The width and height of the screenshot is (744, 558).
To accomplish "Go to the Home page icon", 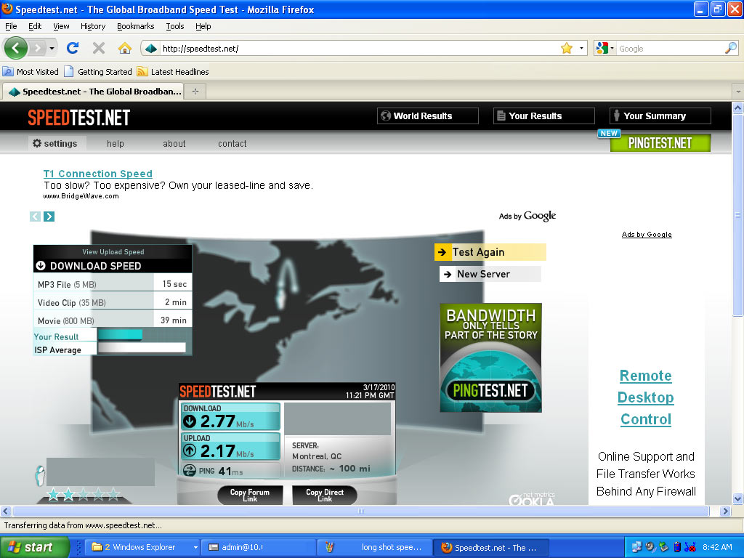I will [125, 48].
